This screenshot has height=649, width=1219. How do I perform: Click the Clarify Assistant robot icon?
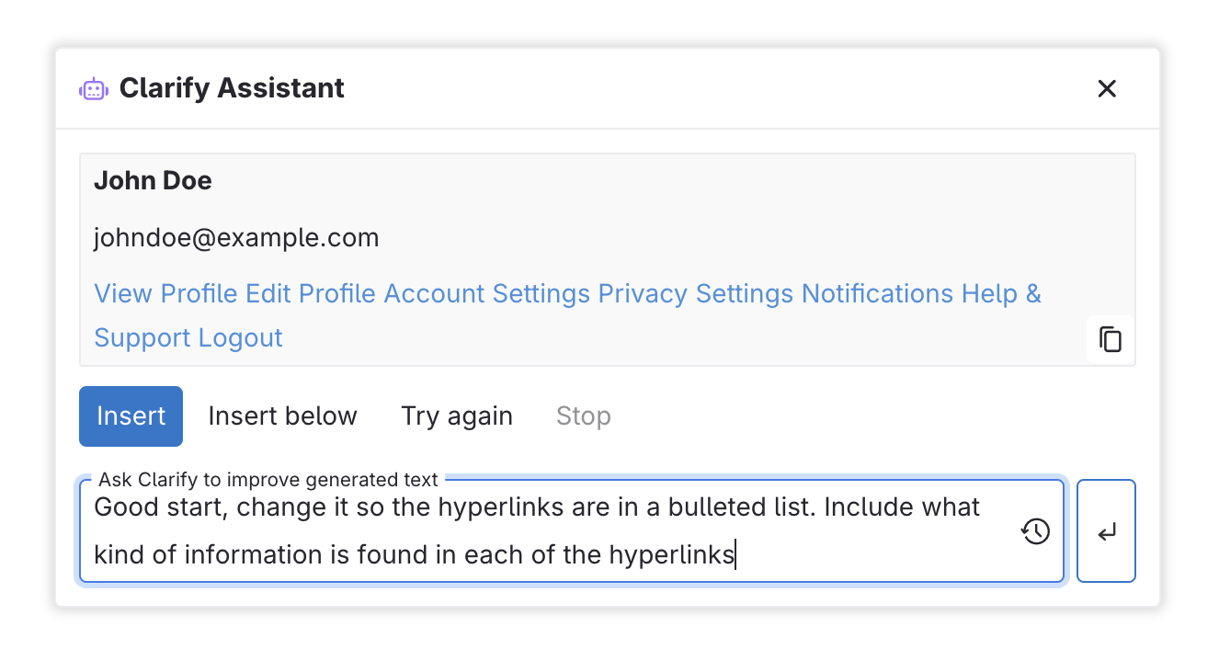[x=93, y=89]
